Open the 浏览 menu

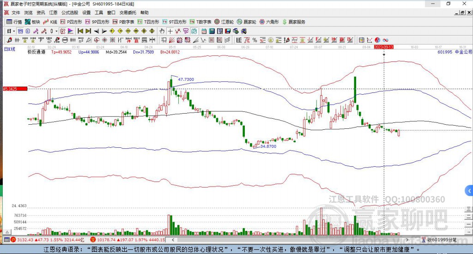pos(28,12)
